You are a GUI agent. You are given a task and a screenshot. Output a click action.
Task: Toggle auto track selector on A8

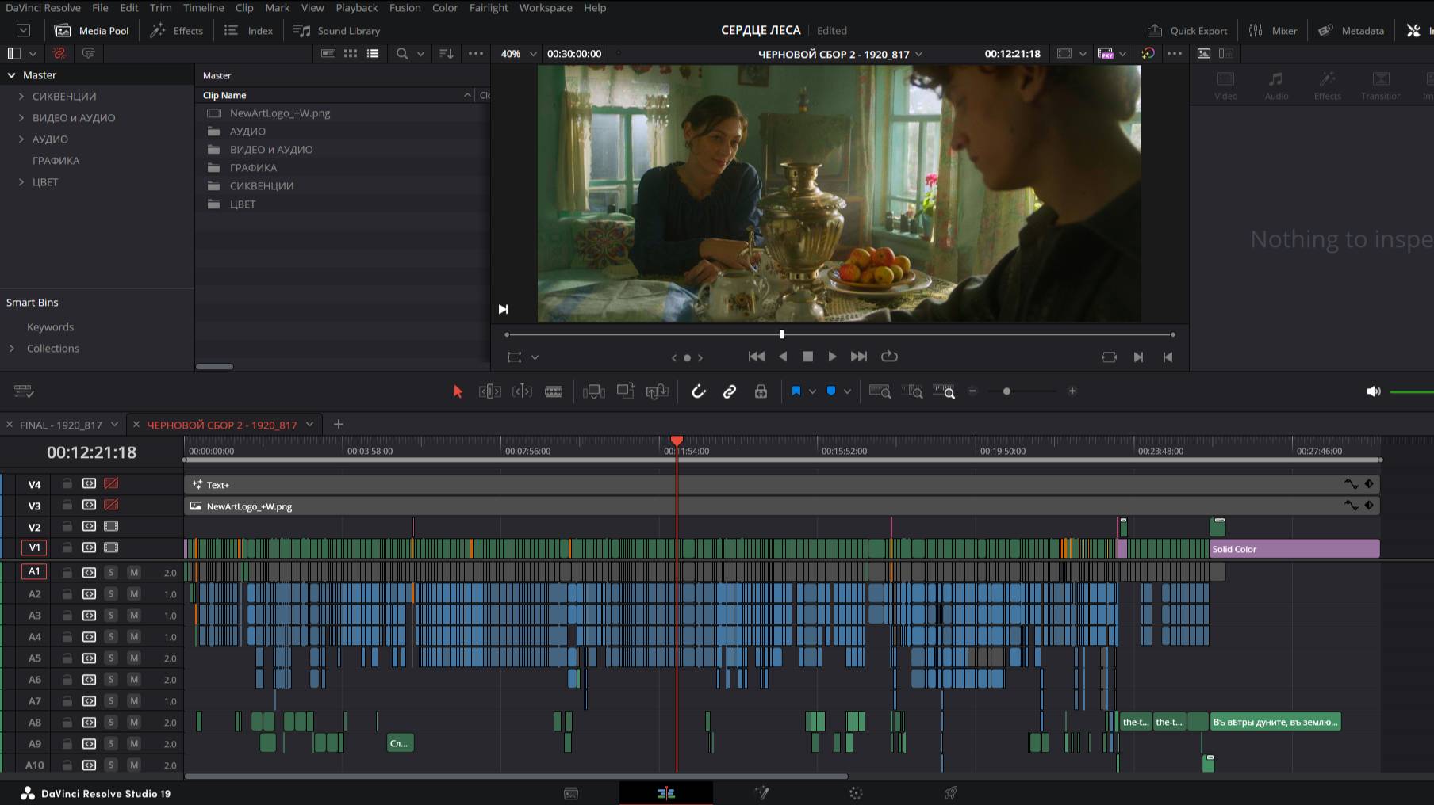pos(89,722)
